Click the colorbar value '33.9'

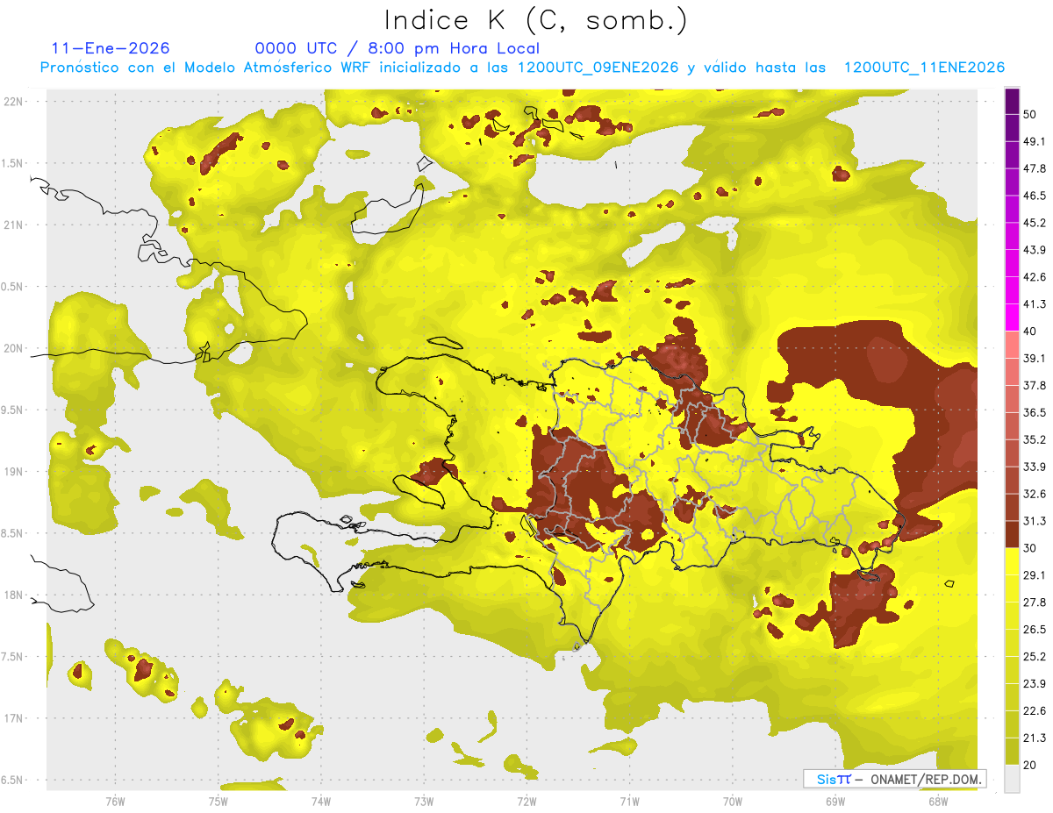click(1035, 467)
